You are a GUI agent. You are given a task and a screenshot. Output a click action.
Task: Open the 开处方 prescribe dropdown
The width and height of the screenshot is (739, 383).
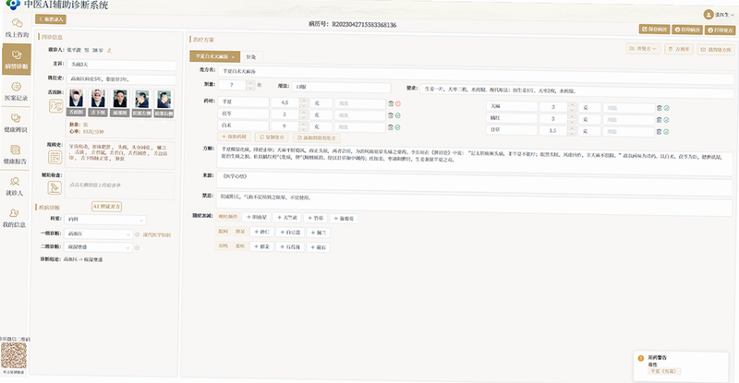tap(643, 49)
